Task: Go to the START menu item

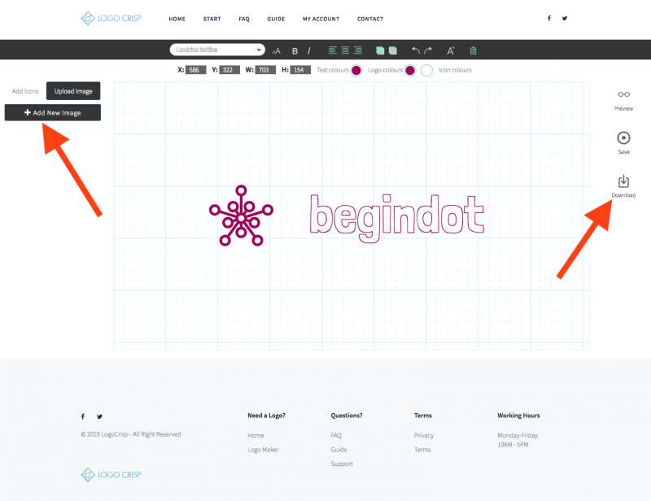Action: tap(212, 19)
